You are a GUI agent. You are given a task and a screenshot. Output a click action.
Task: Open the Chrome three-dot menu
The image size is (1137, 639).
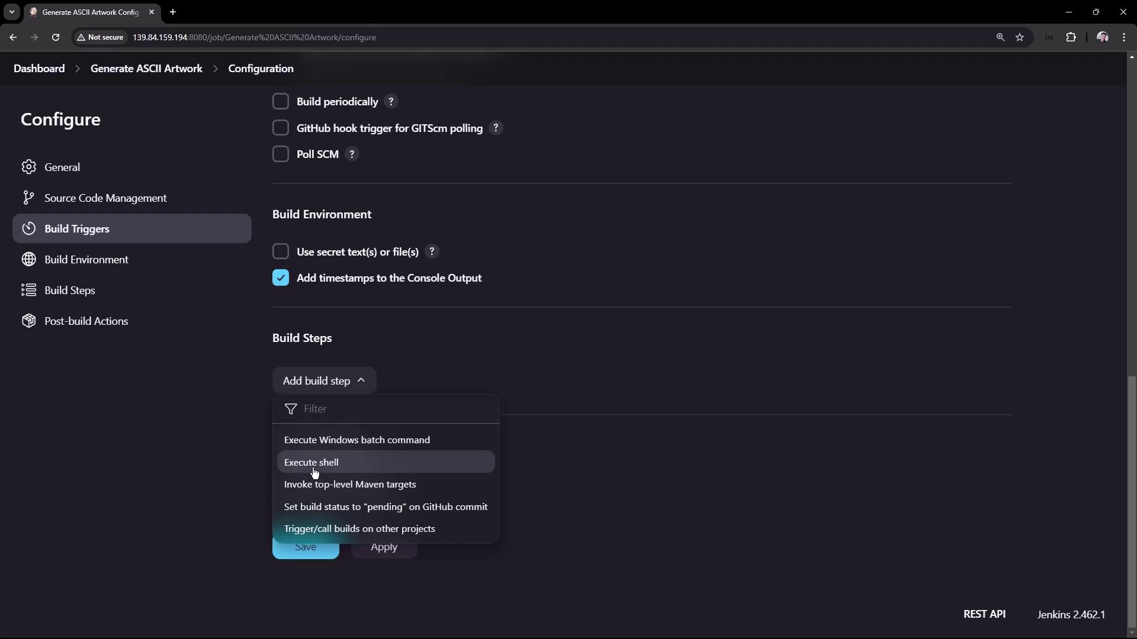pos(1124,37)
